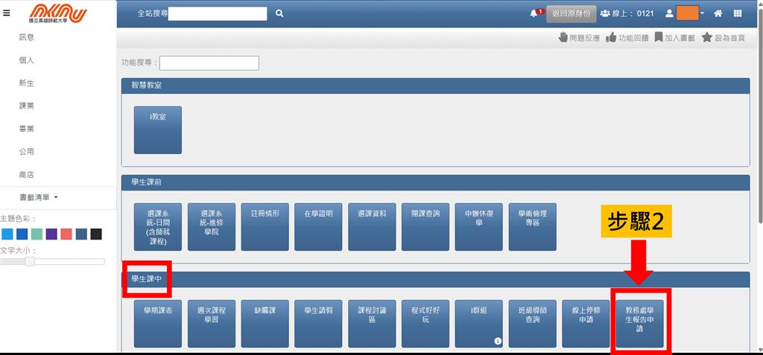The image size is (763, 355).
Task: Open 畢業 in the sidebar
Action: tap(27, 129)
